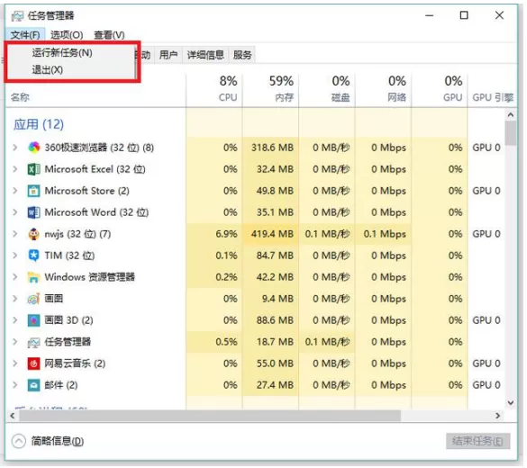Click the Microsoft Word icon
The image size is (527, 468).
click(33, 212)
